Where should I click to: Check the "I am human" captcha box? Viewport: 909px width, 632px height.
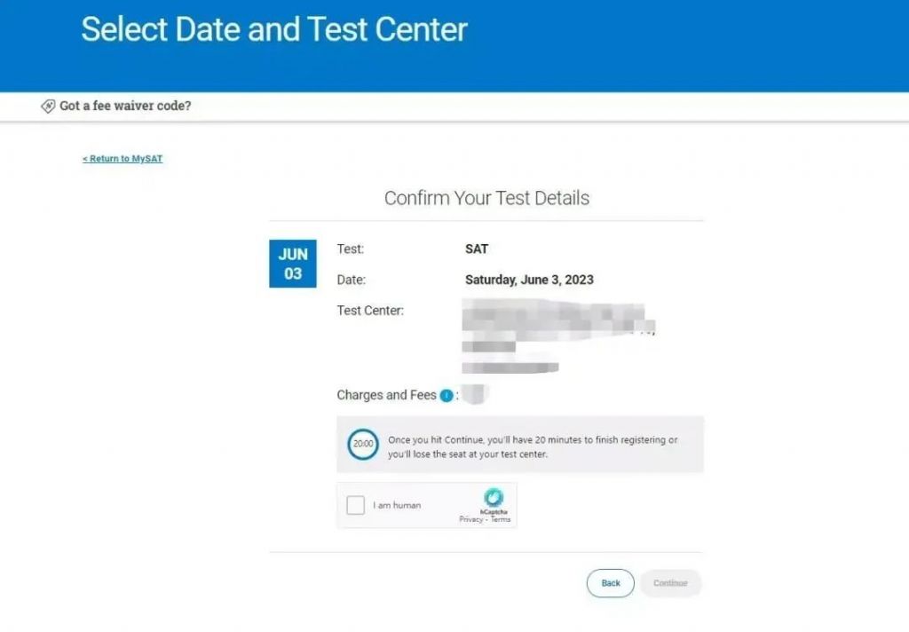coord(356,506)
